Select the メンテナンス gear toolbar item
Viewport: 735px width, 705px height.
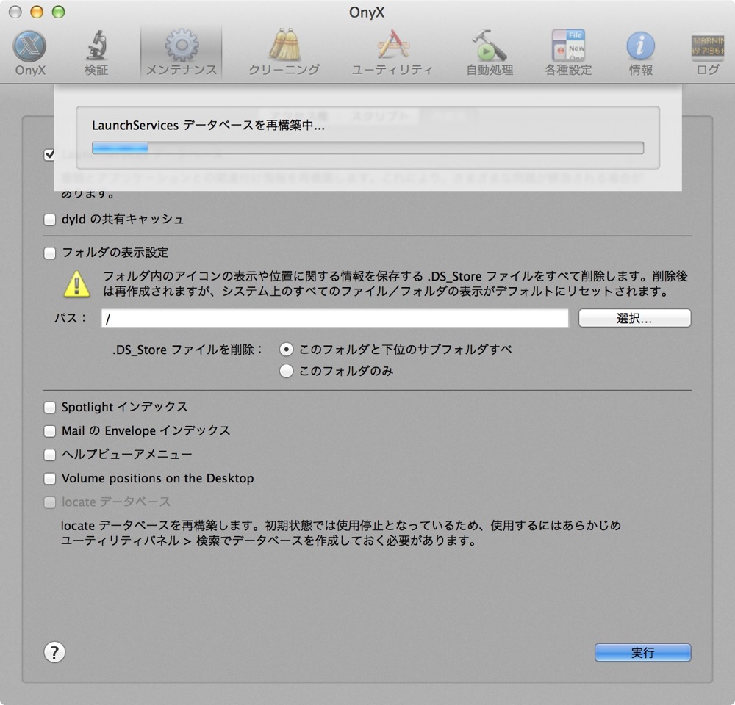pyautogui.click(x=182, y=52)
